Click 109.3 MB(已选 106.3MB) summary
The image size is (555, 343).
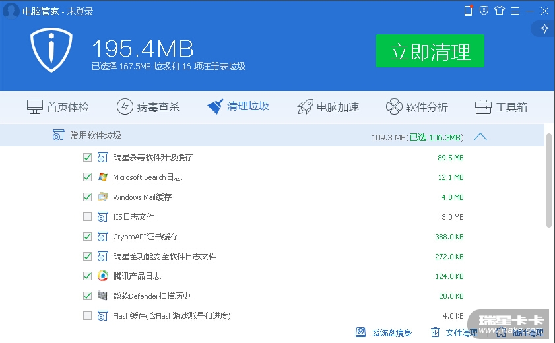(x=417, y=138)
